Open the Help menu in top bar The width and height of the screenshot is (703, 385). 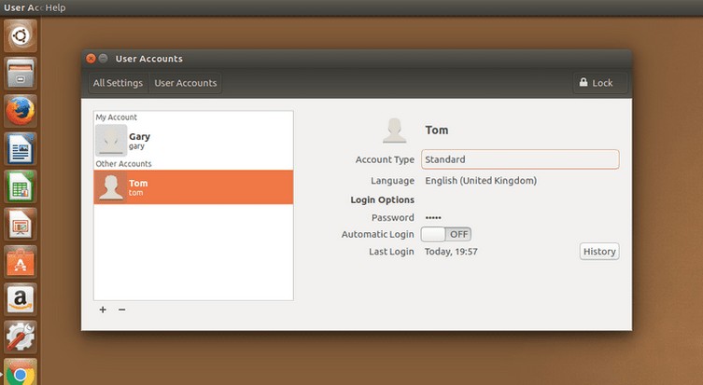55,7
